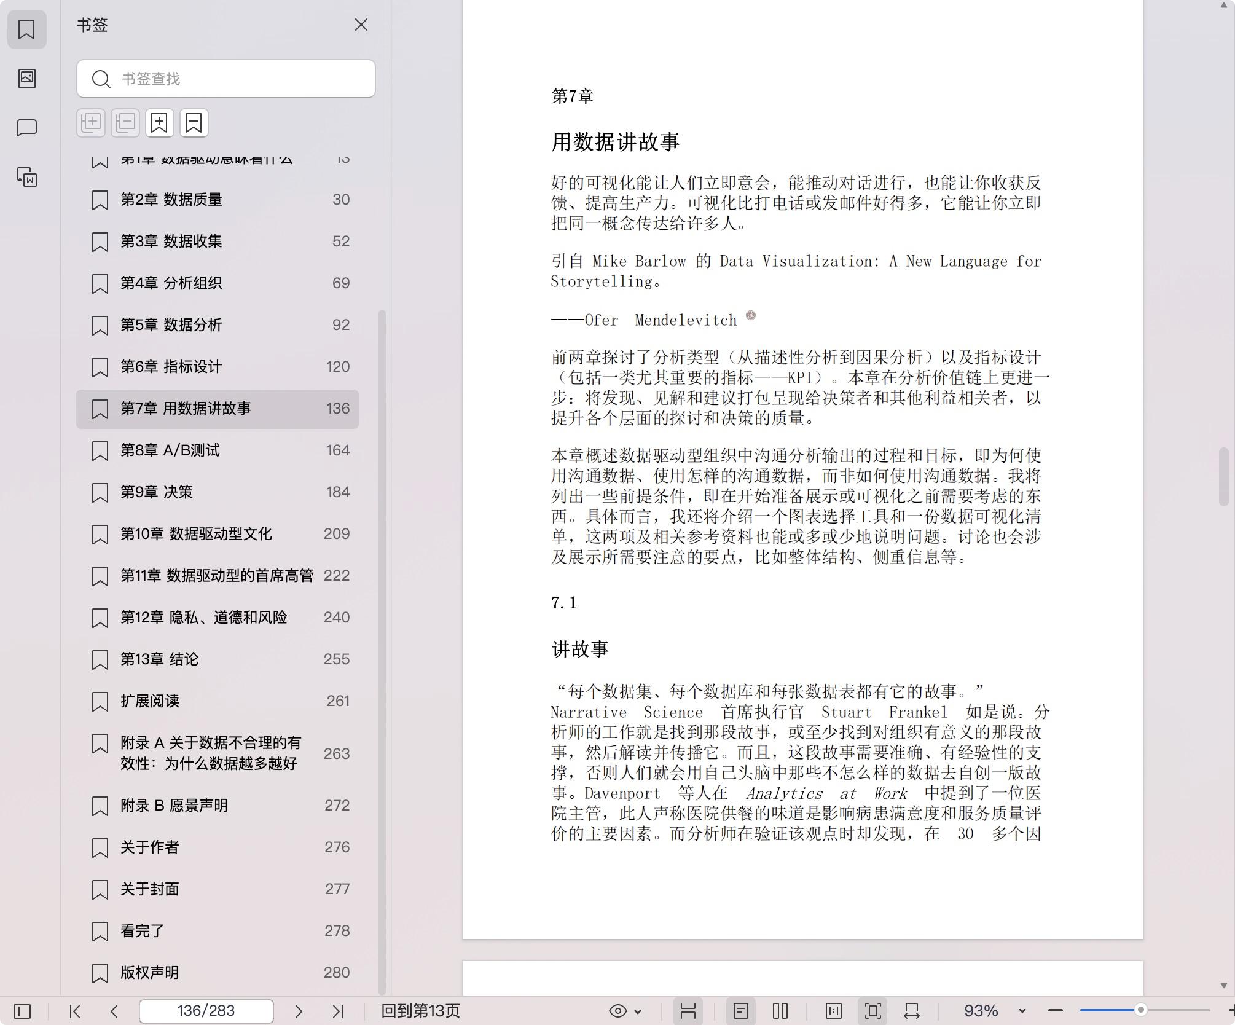Open the comments sidebar panel
This screenshot has width=1235, height=1025.
click(x=26, y=128)
